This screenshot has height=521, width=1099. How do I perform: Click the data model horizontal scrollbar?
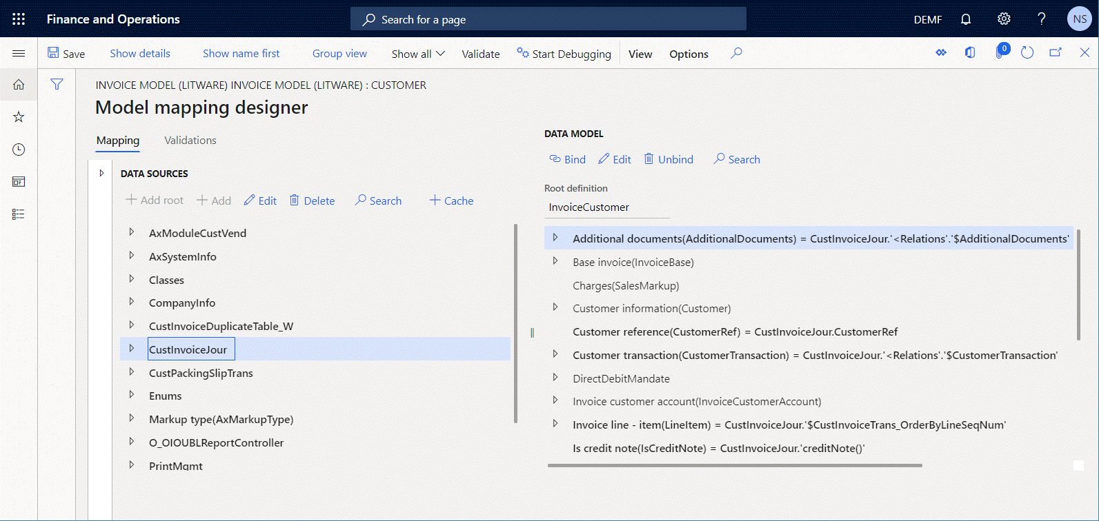[x=735, y=465]
